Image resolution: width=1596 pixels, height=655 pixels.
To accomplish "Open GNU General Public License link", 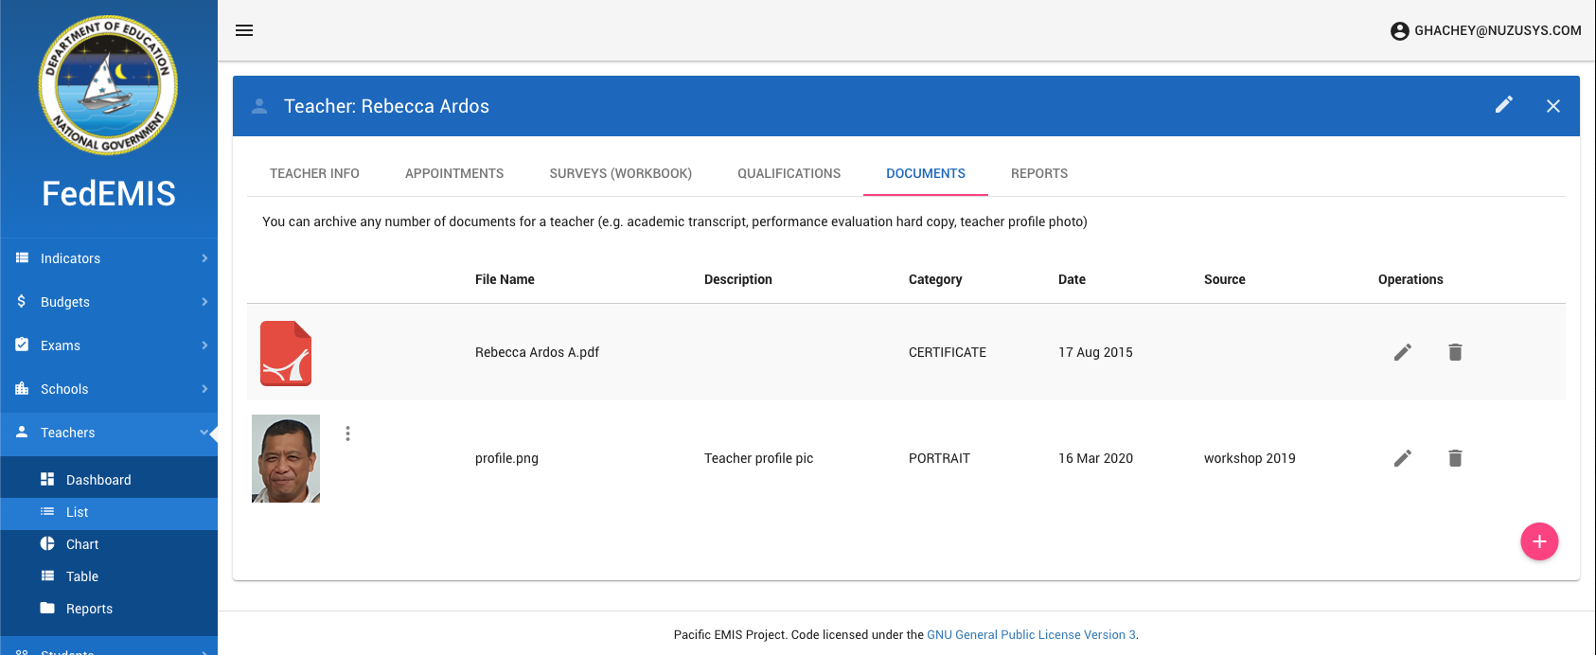I will pos(1031,635).
